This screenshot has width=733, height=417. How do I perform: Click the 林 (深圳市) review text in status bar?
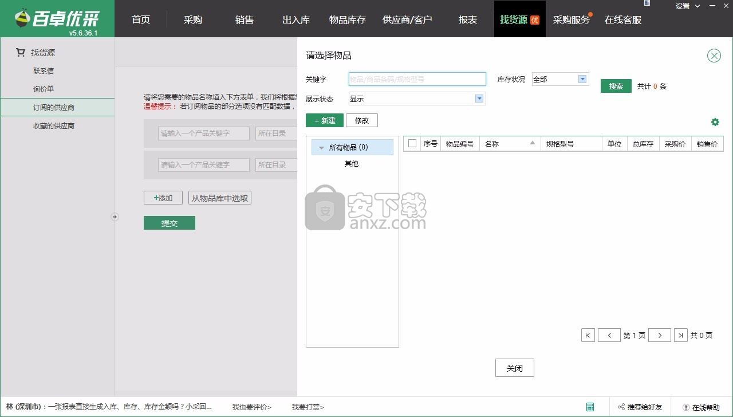(x=109, y=407)
